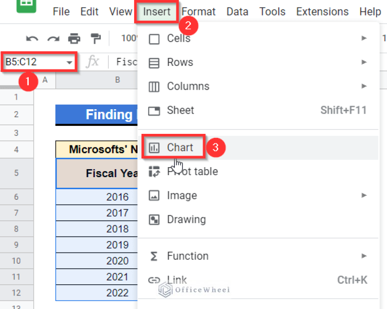Open the Data menu
The image size is (387, 309).
coord(237,12)
